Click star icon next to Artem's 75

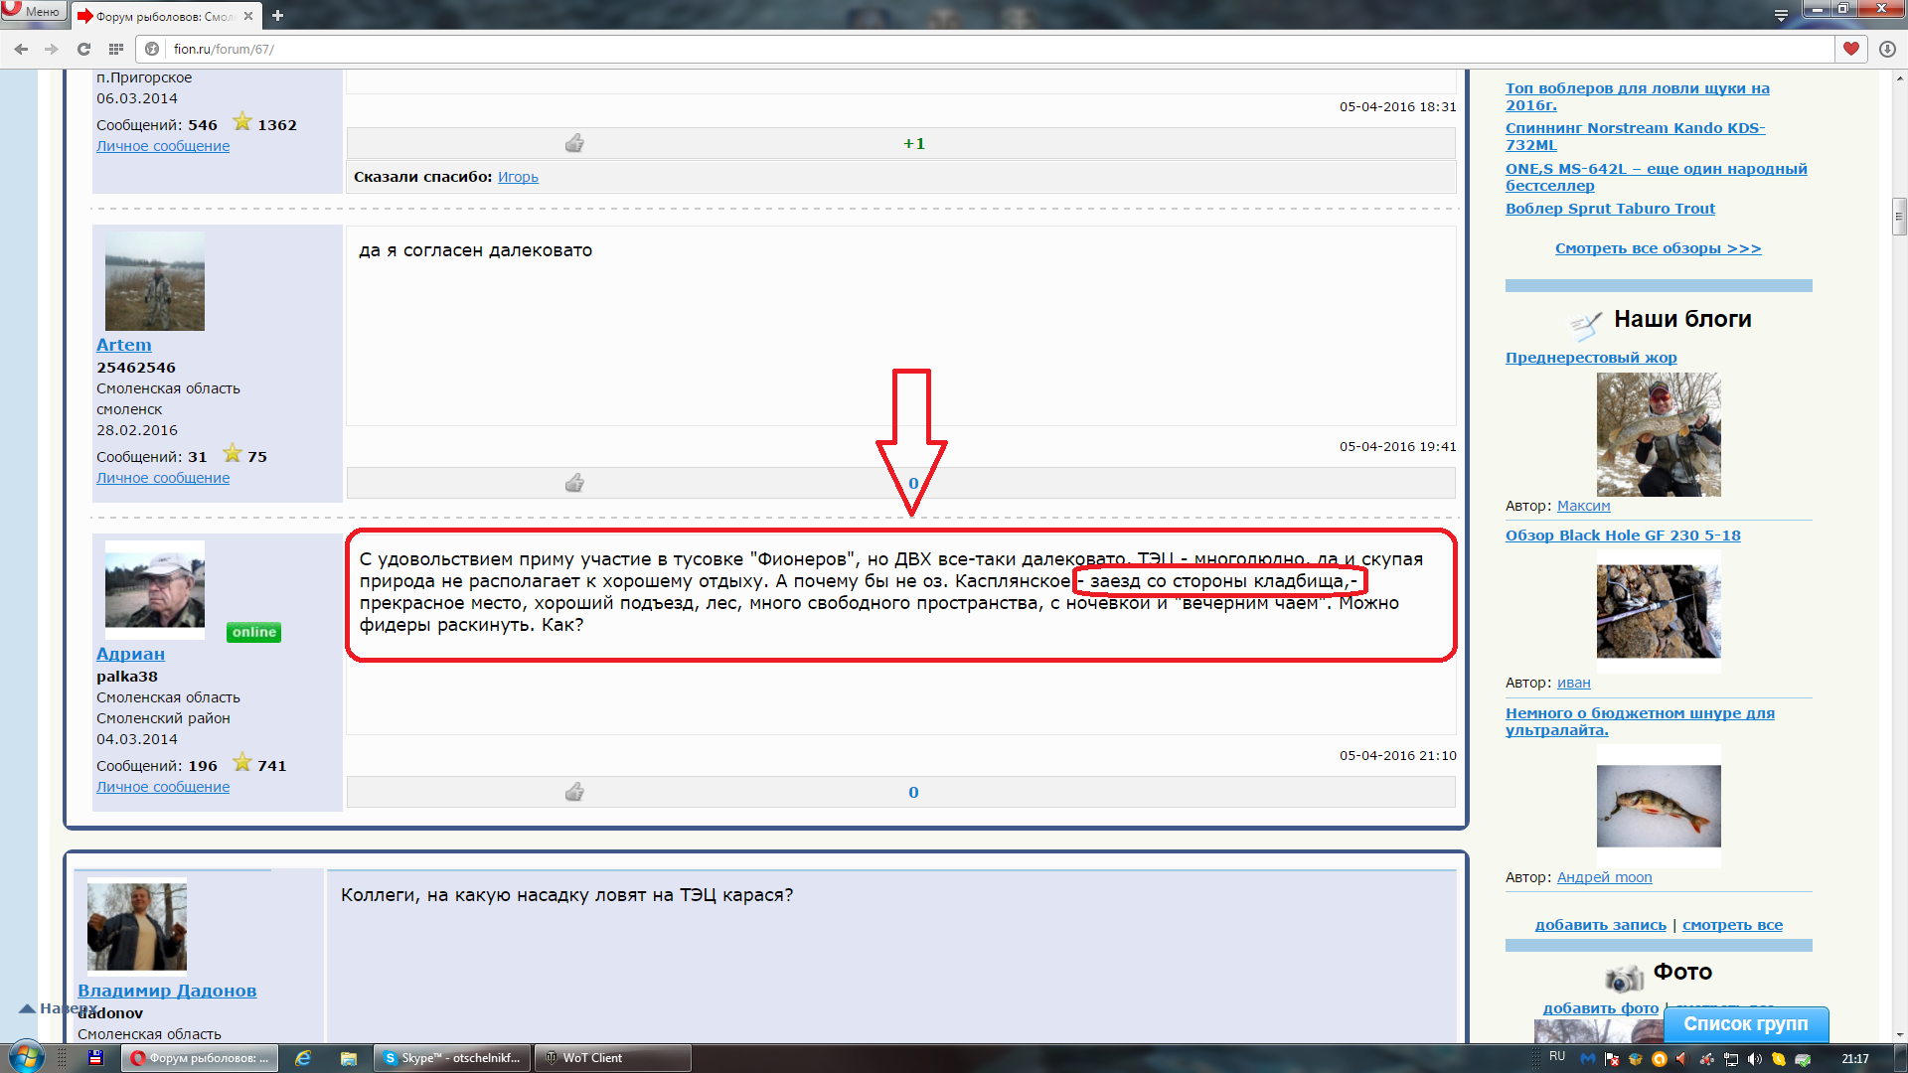click(x=233, y=454)
